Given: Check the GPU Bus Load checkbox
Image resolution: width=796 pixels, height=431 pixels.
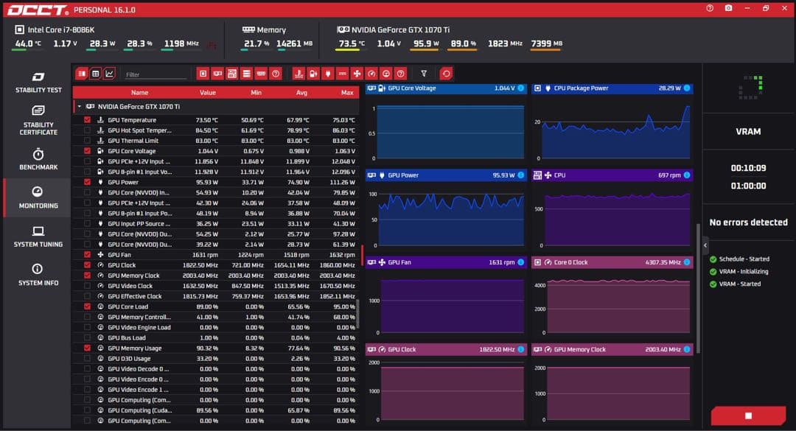Looking at the screenshot, I should [x=87, y=337].
